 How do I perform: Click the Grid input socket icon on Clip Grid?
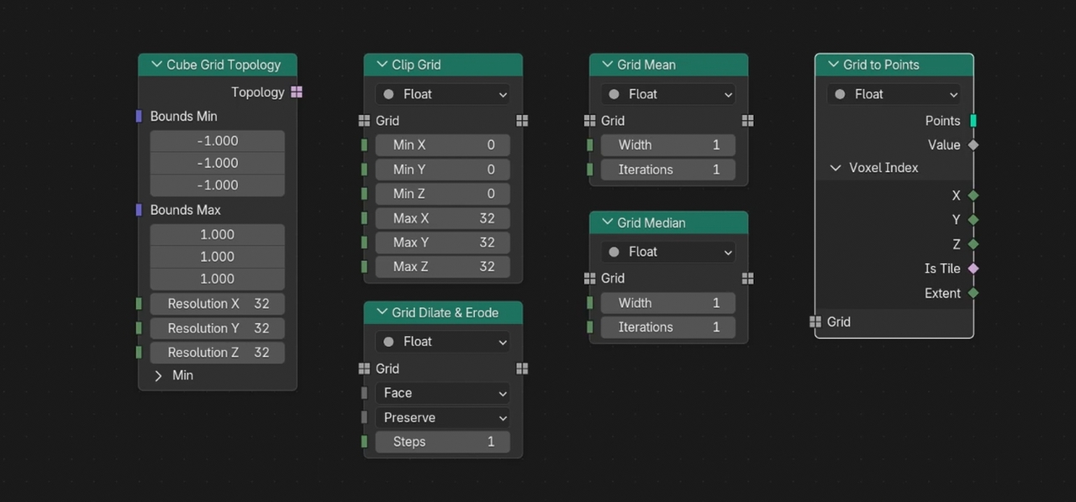pyautogui.click(x=365, y=120)
